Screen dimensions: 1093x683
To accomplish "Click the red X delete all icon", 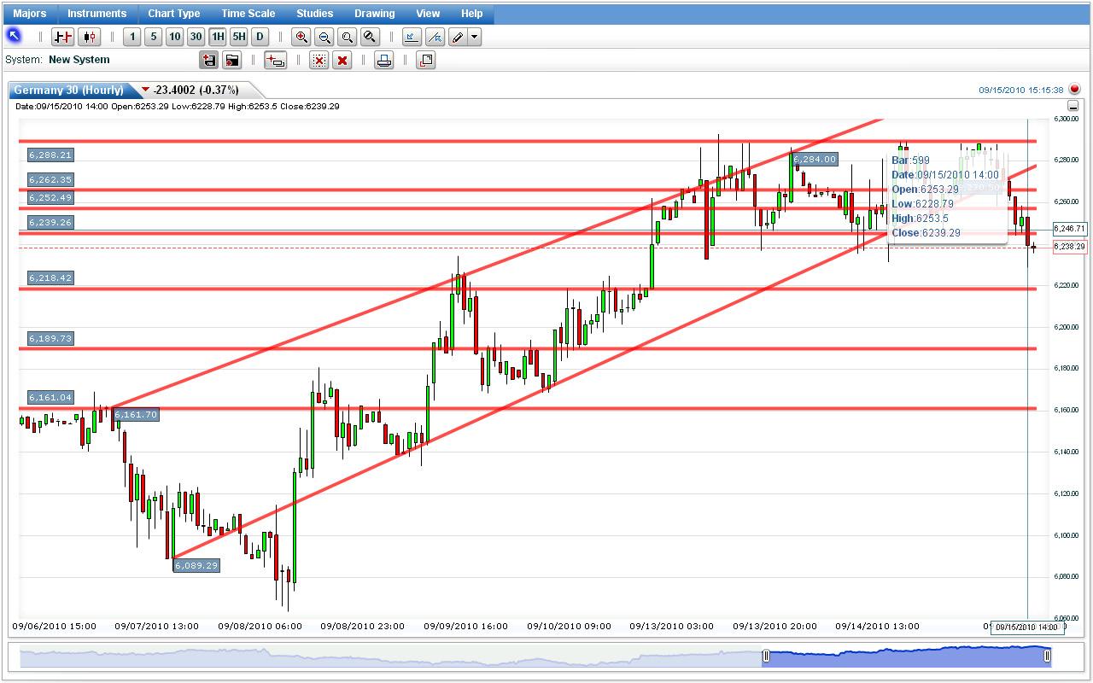I will [x=342, y=60].
